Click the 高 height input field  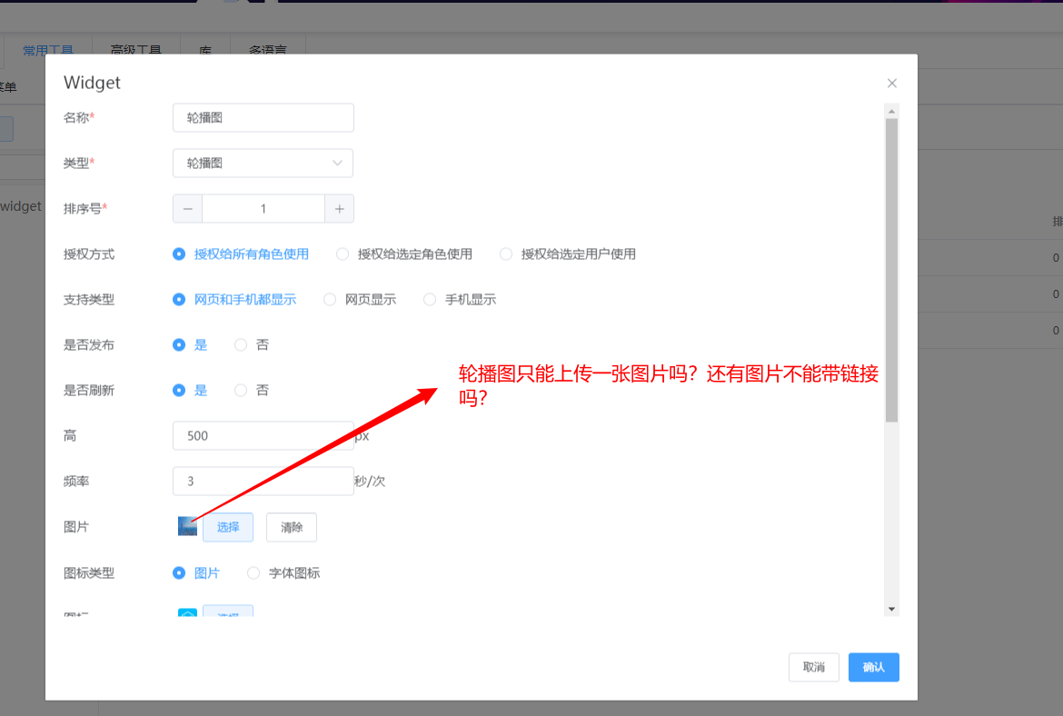pos(263,436)
